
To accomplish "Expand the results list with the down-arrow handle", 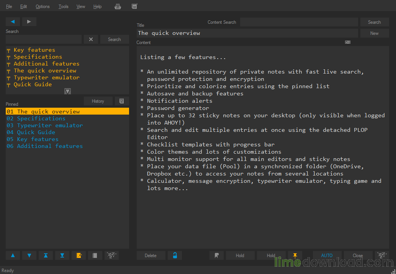I will (67, 91).
